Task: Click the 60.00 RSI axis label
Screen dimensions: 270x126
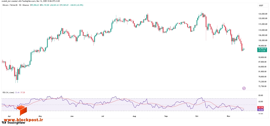Action: coord(260,102)
